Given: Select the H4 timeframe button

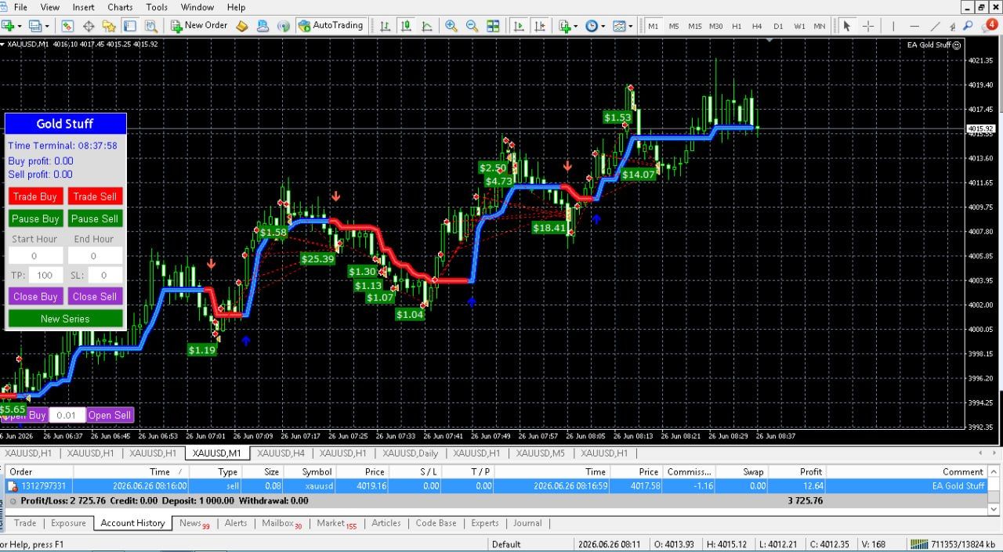Looking at the screenshot, I should click(x=757, y=26).
